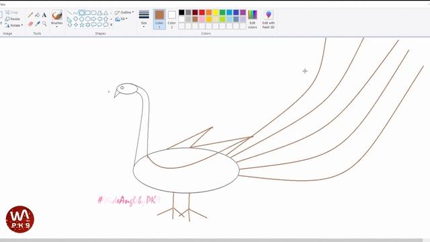This screenshot has height=242, width=430.
Task: Click Edit with Paint 3D
Action: click(x=268, y=19)
